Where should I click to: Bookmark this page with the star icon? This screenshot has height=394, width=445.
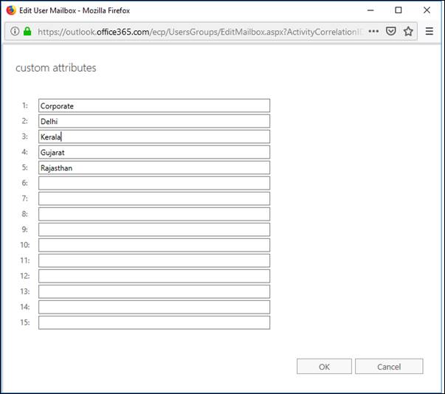coord(408,31)
